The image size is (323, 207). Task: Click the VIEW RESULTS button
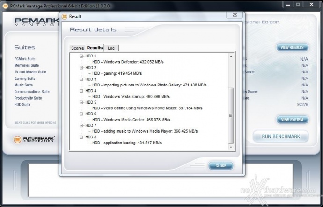tap(292, 48)
